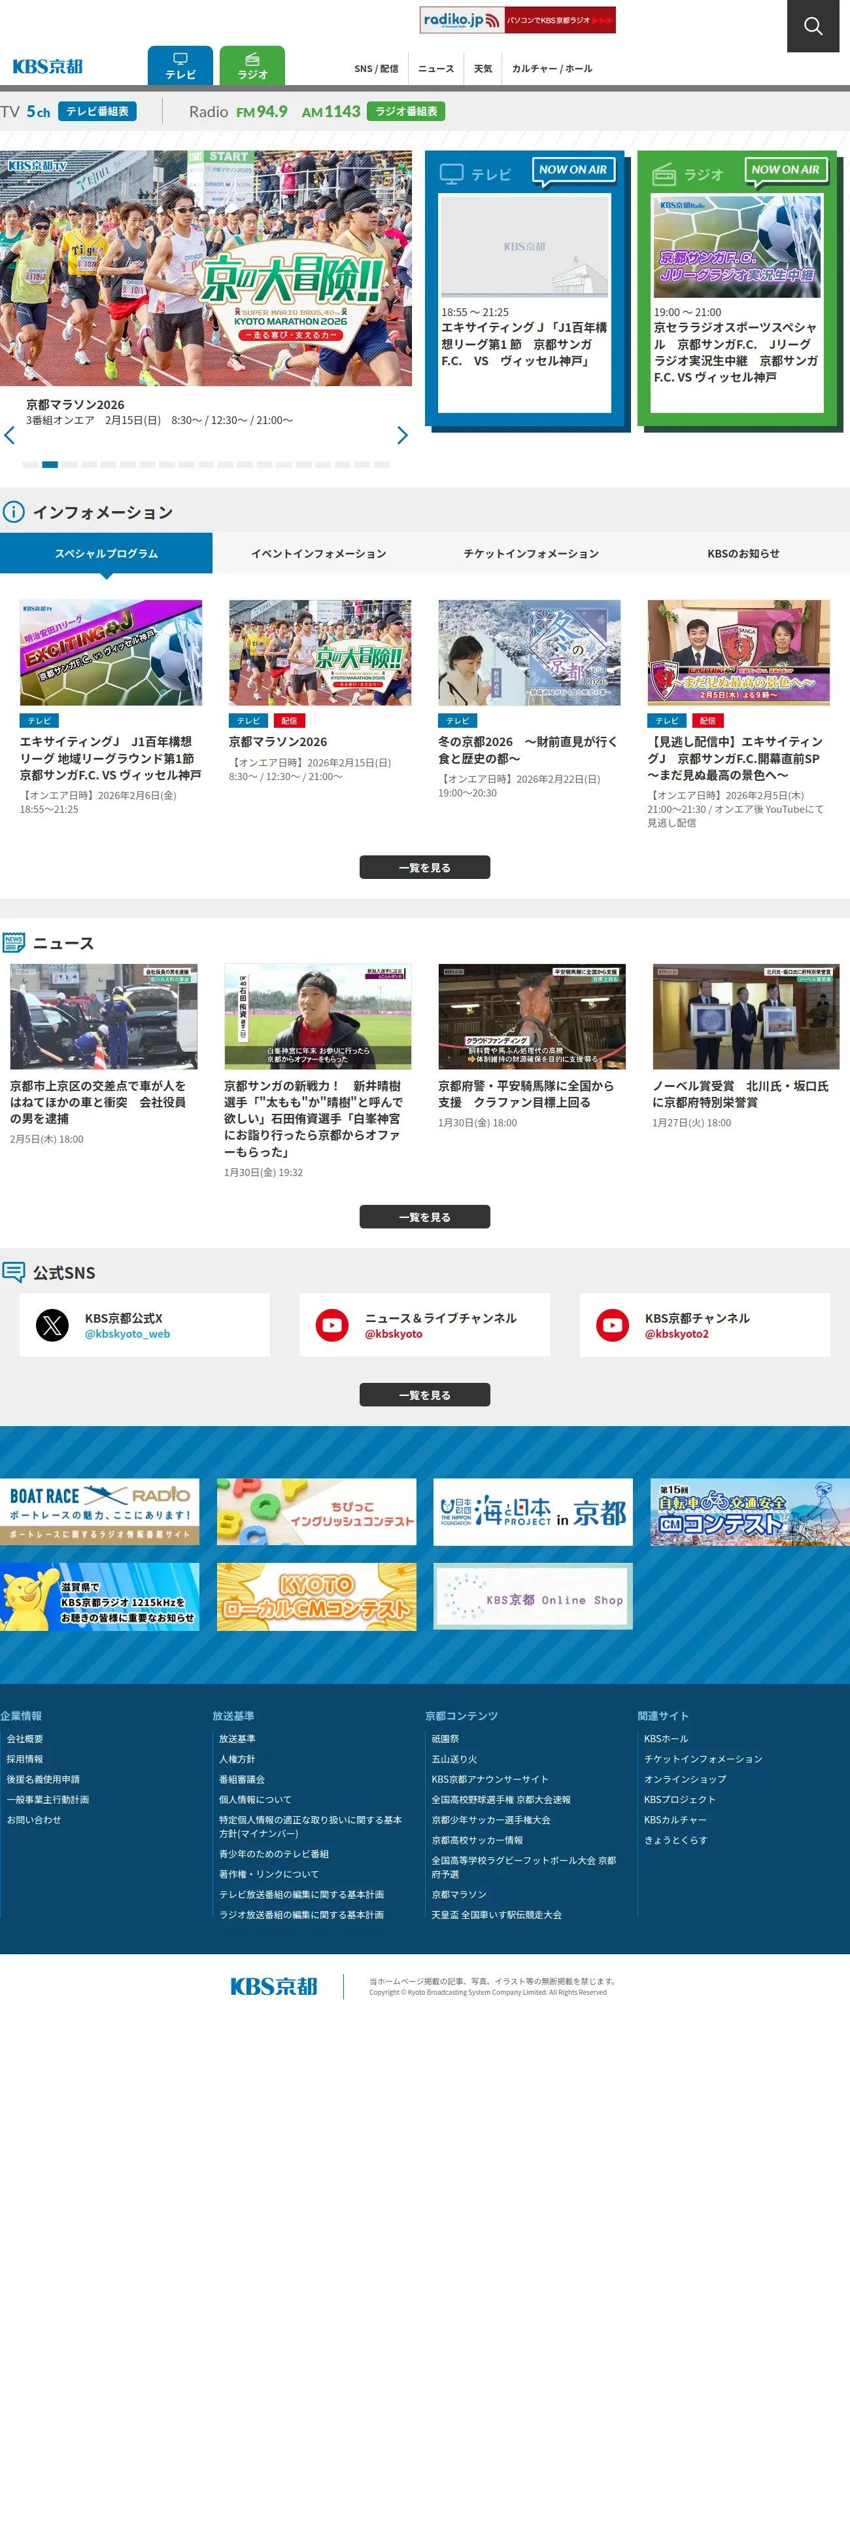Switch to スペシャルプログラム tab
Viewport: 850px width, 2521px height.
click(106, 553)
